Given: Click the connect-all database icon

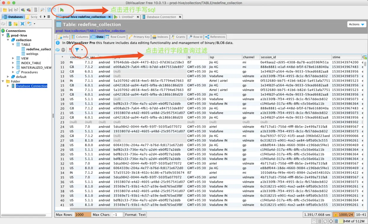Looking at the screenshot, I should point(23,10).
